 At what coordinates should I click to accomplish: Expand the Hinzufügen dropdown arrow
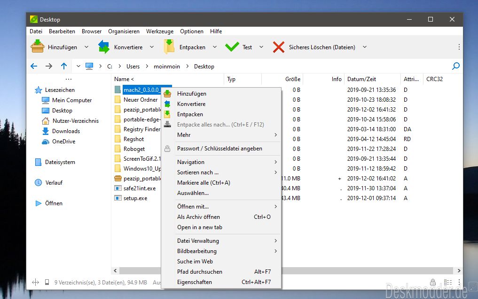[x=86, y=47]
